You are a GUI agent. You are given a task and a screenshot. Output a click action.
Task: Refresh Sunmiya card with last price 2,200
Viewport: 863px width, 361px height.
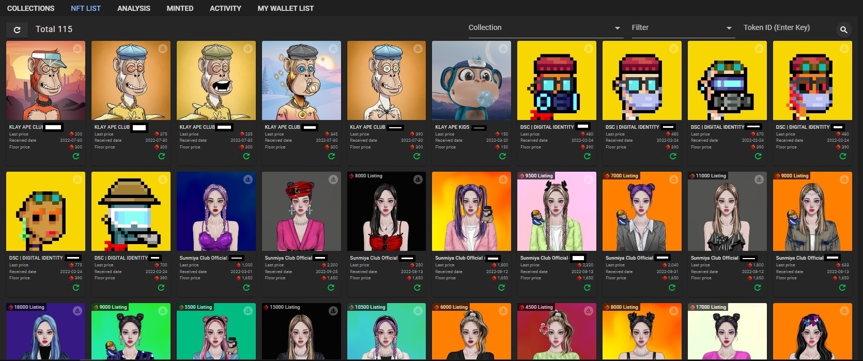[331, 288]
